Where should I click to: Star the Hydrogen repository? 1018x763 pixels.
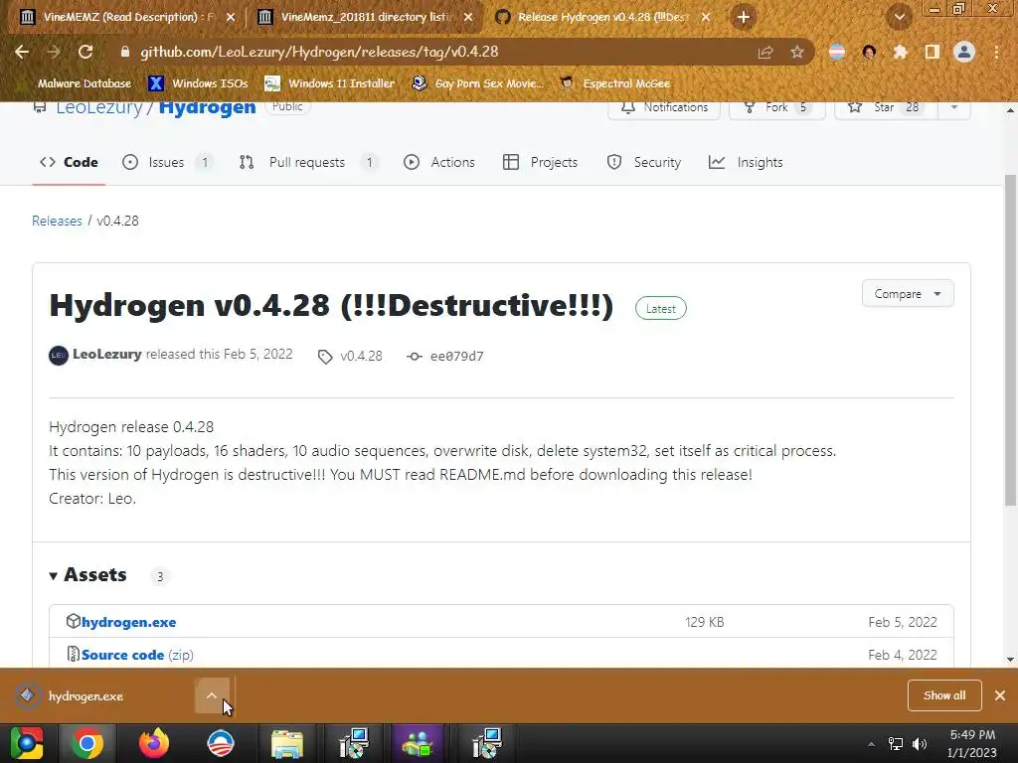click(x=886, y=108)
